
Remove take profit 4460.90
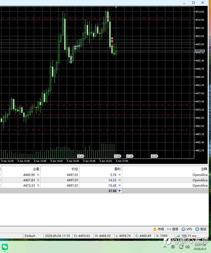pyautogui.click(x=38, y=175)
